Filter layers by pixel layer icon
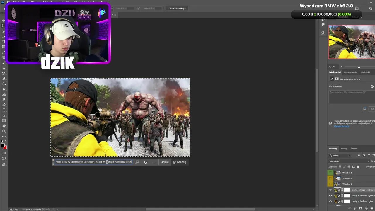 coord(359,156)
